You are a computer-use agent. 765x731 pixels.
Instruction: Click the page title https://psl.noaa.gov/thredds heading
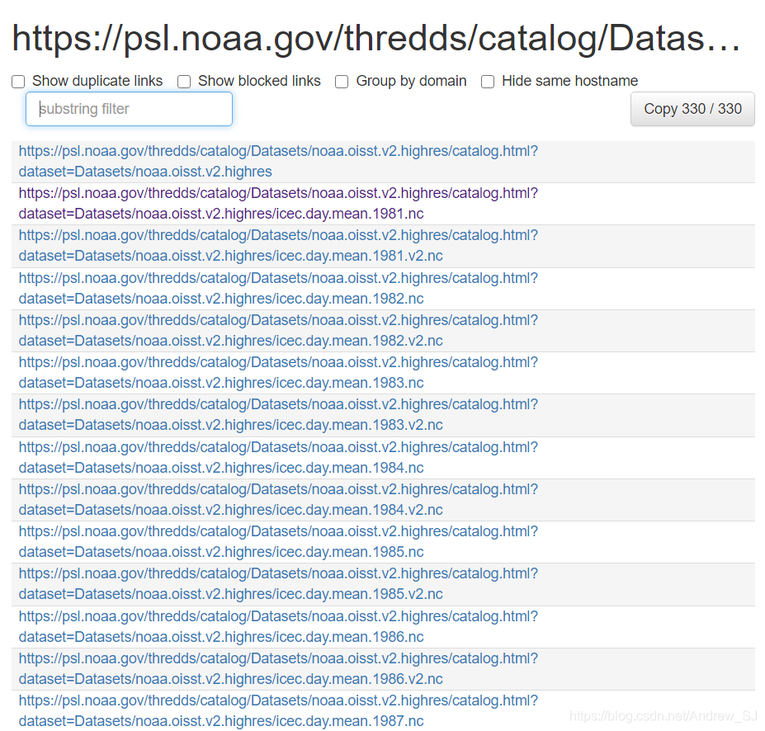(376, 39)
